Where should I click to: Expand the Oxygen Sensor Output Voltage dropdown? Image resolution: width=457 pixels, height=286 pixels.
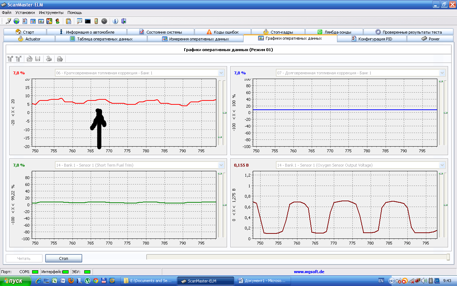pyautogui.click(x=442, y=165)
